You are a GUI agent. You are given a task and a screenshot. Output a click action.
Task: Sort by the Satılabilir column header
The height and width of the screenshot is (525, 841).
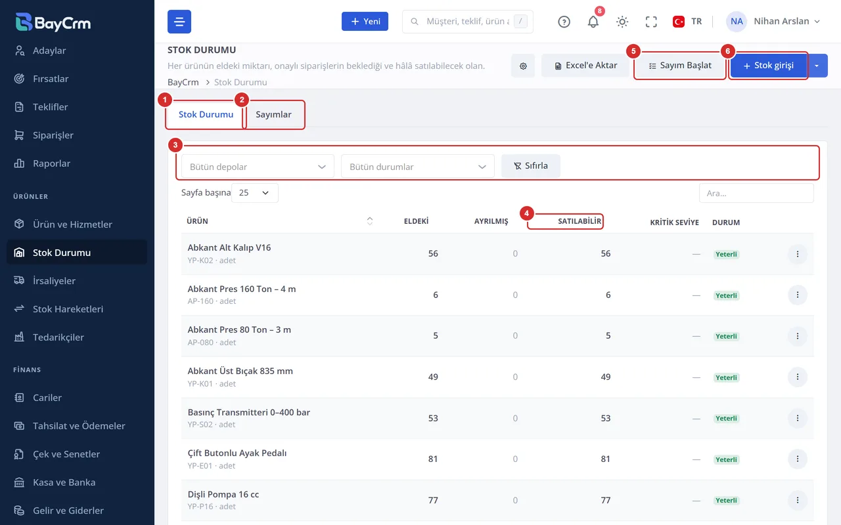coord(580,221)
